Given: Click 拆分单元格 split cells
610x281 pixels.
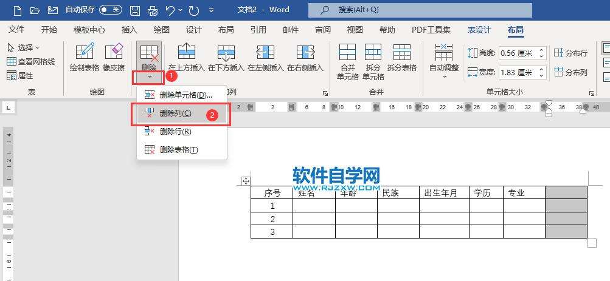Looking at the screenshot, I should click(x=373, y=61).
